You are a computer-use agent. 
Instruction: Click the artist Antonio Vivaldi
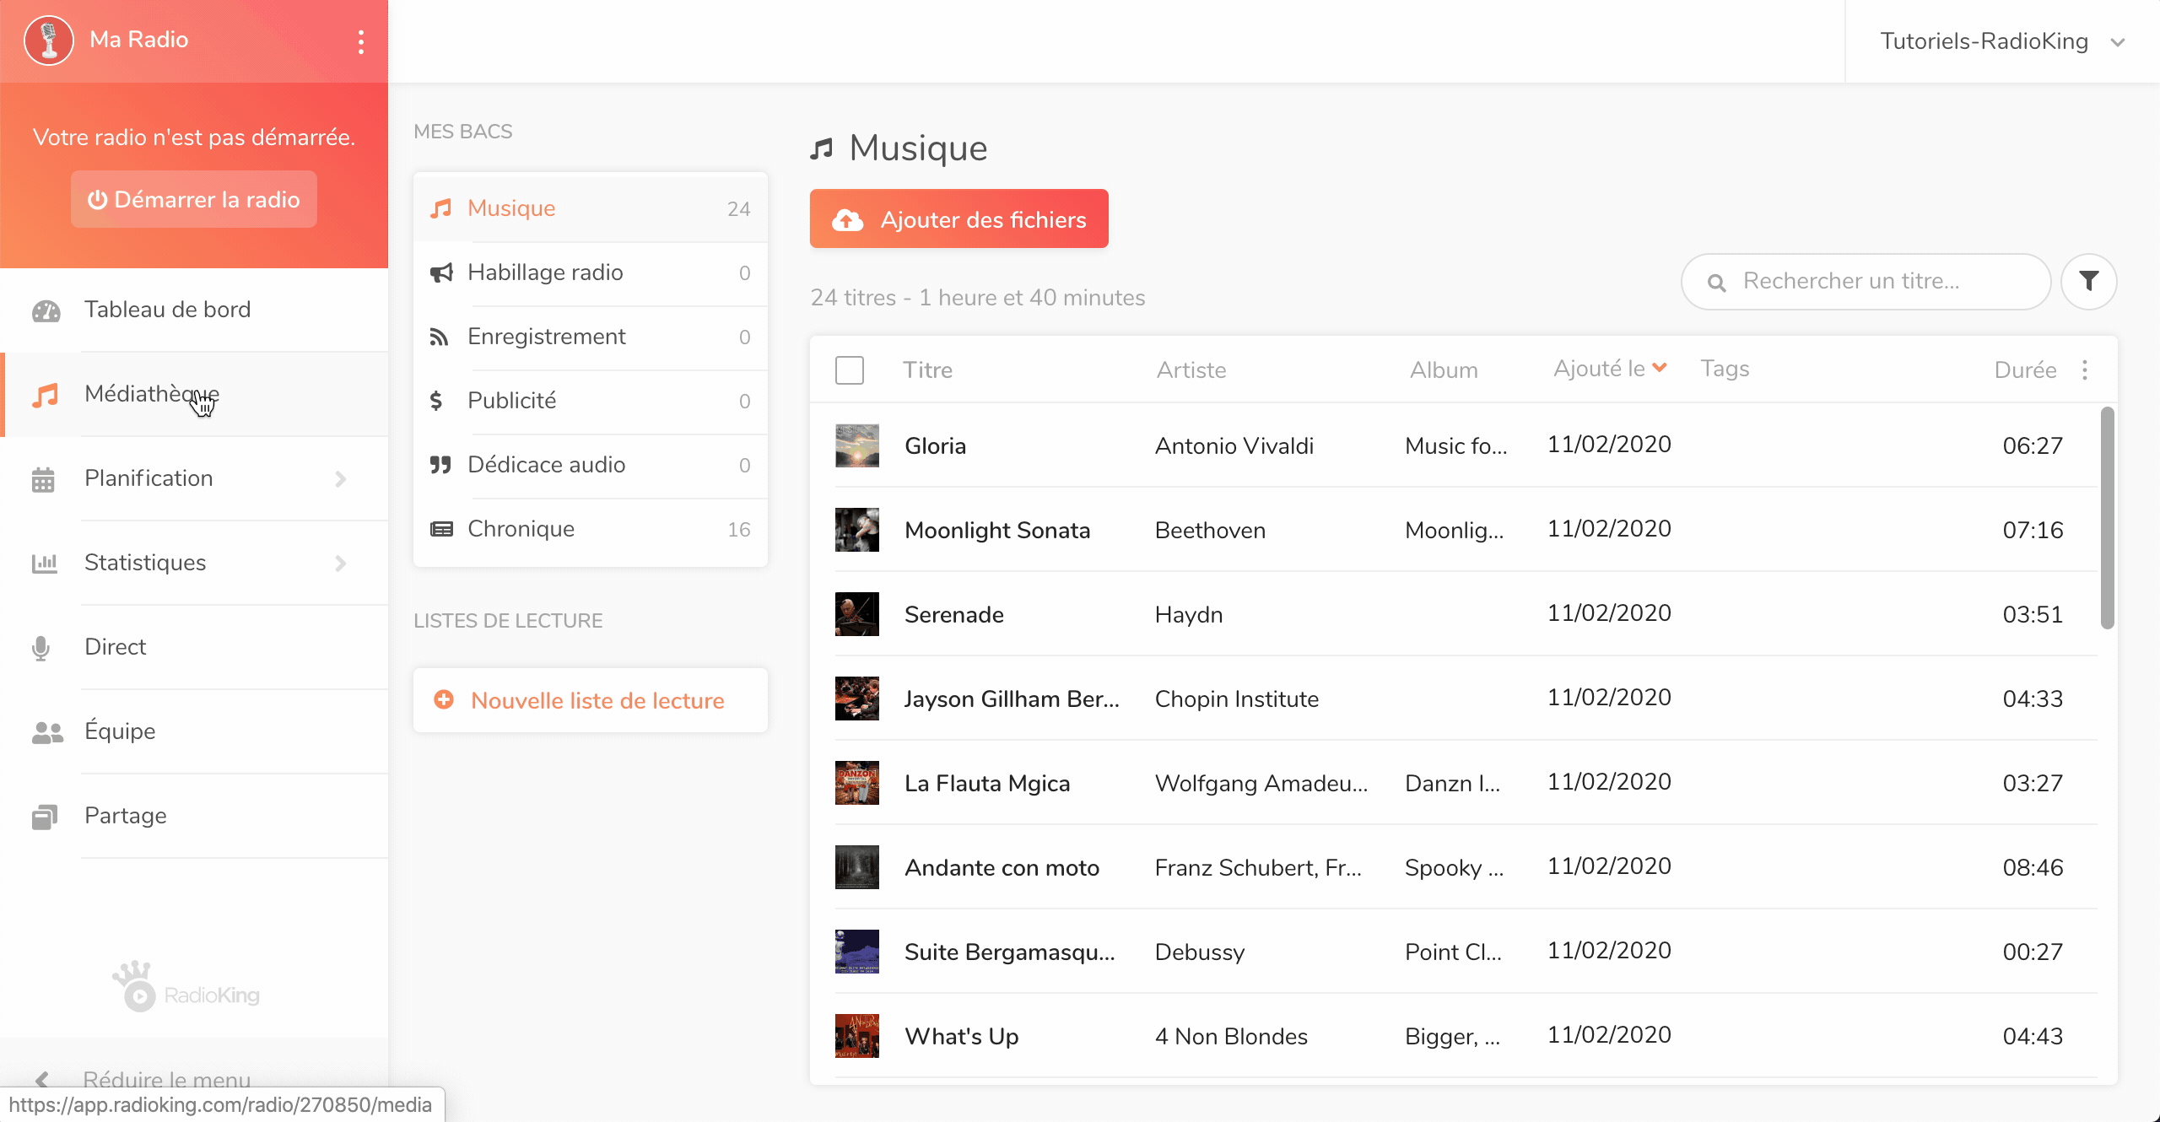click(x=1234, y=446)
